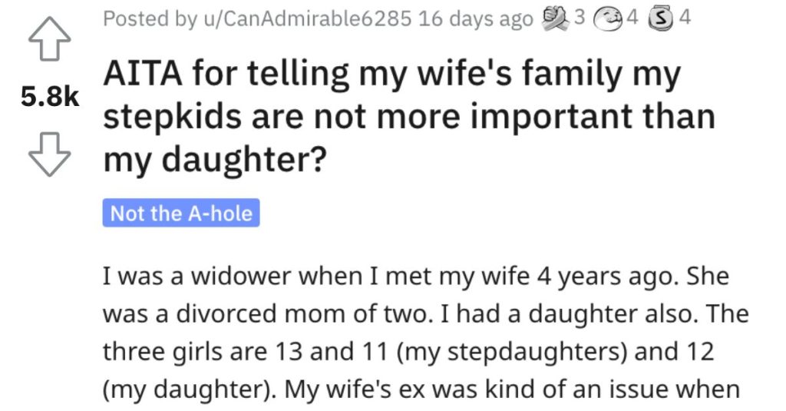
Task: Click the Silver award icon
Action: pyautogui.click(x=661, y=19)
